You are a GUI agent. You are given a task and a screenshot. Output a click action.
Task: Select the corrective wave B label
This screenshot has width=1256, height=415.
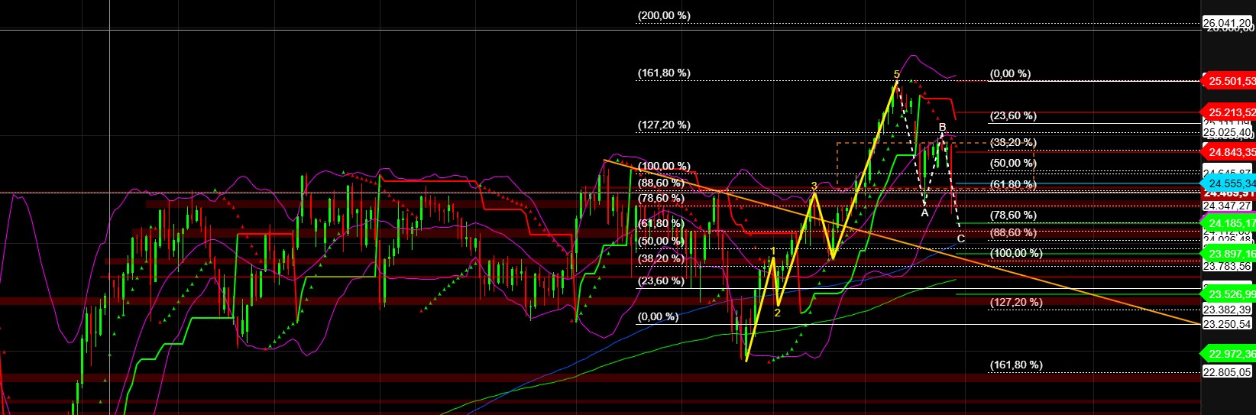coord(943,127)
